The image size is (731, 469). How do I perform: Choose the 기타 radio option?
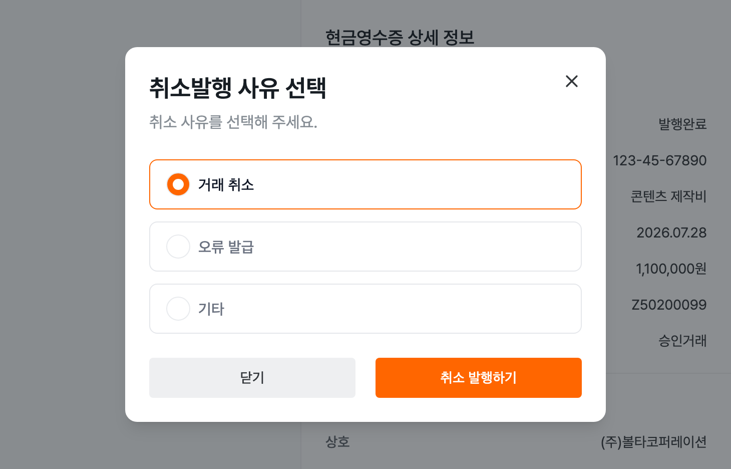click(x=178, y=309)
